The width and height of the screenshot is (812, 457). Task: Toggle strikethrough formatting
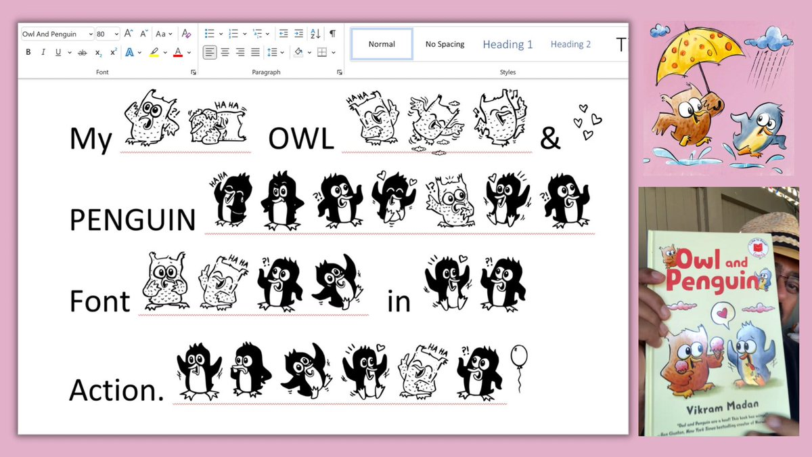point(82,53)
